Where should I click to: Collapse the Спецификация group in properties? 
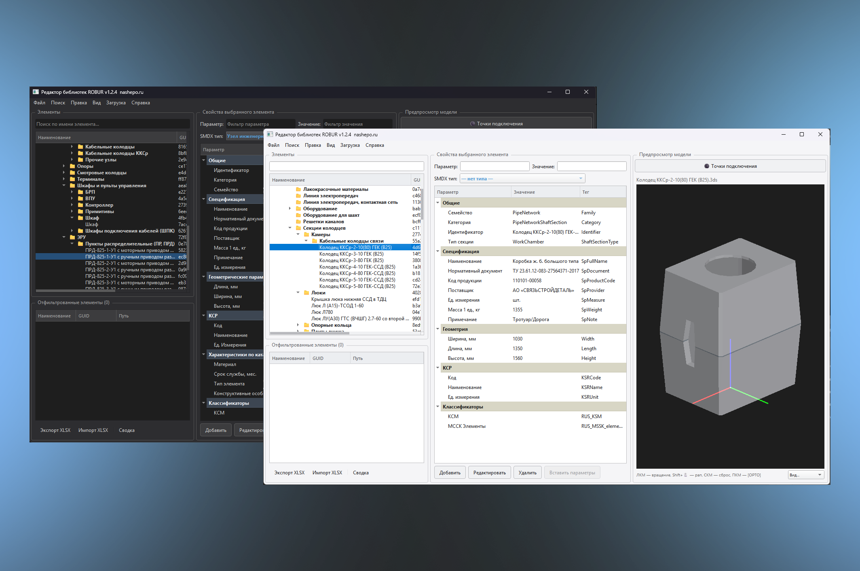coord(437,252)
